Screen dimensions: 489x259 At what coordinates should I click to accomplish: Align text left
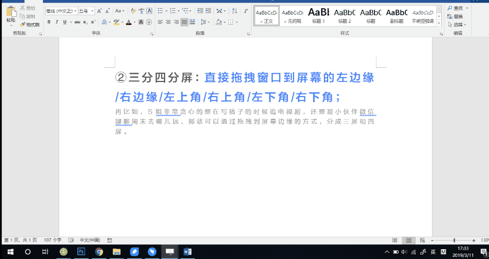(160, 22)
